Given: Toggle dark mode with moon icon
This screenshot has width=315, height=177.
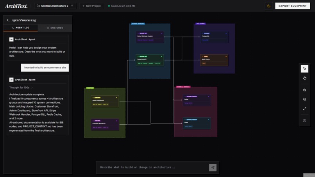Looking at the screenshot, I should [x=269, y=6].
